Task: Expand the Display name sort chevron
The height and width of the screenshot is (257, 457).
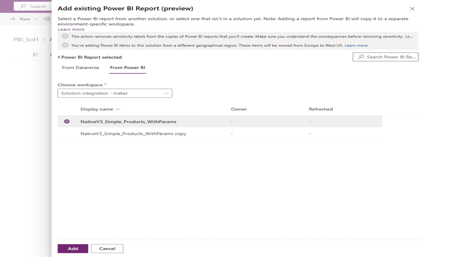Action: [x=118, y=109]
